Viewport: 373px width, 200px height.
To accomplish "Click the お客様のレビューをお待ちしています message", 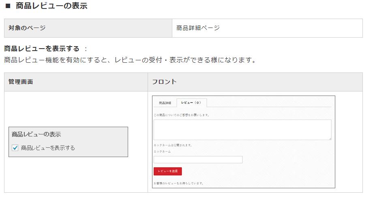I will pyautogui.click(x=178, y=183).
